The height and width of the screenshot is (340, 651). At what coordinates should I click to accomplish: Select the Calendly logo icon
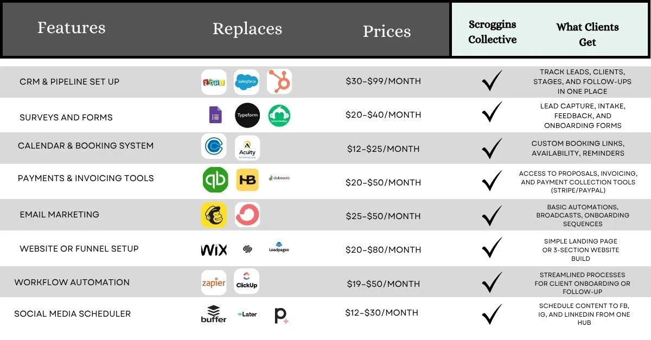pos(214,146)
